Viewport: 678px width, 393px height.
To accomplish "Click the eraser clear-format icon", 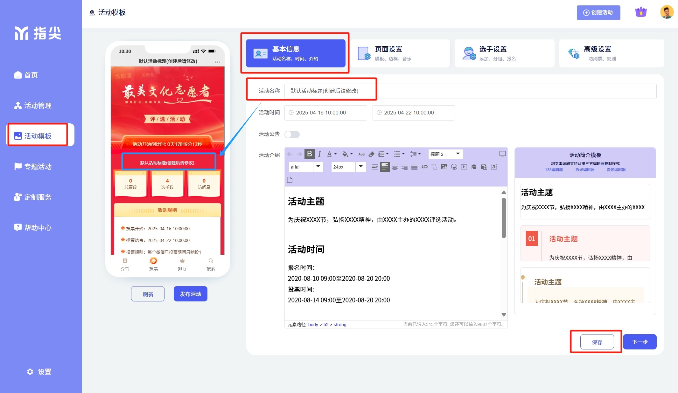I will (x=371, y=154).
